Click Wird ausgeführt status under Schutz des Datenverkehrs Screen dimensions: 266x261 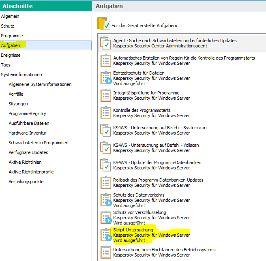tap(129, 205)
